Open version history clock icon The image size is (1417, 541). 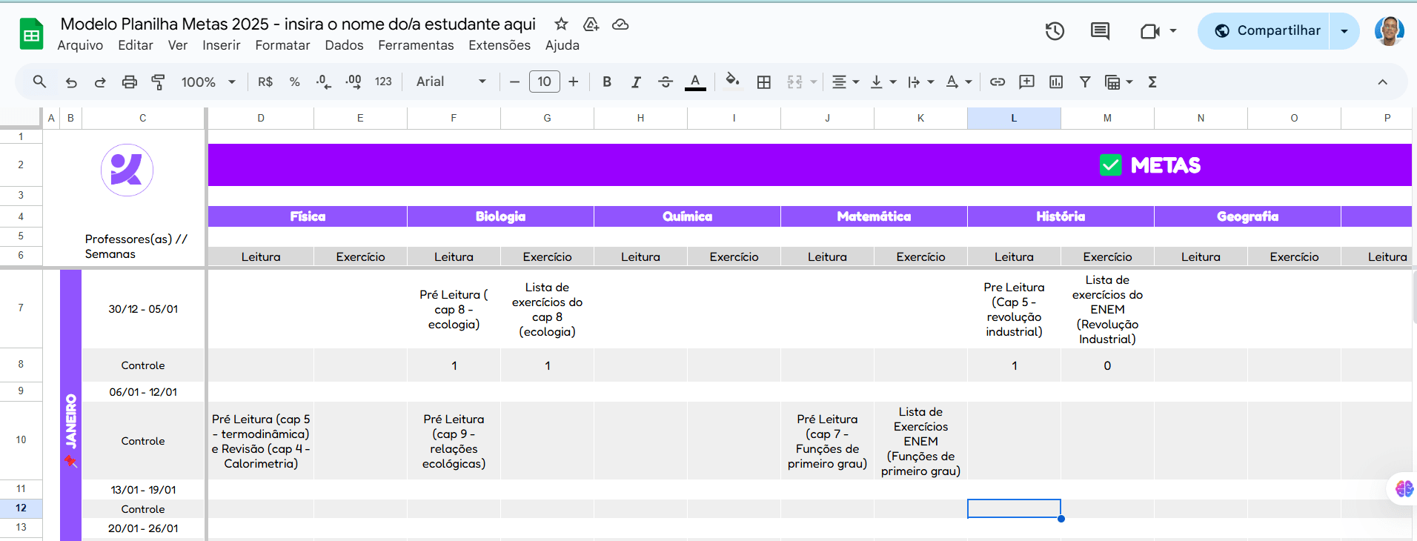click(1055, 31)
